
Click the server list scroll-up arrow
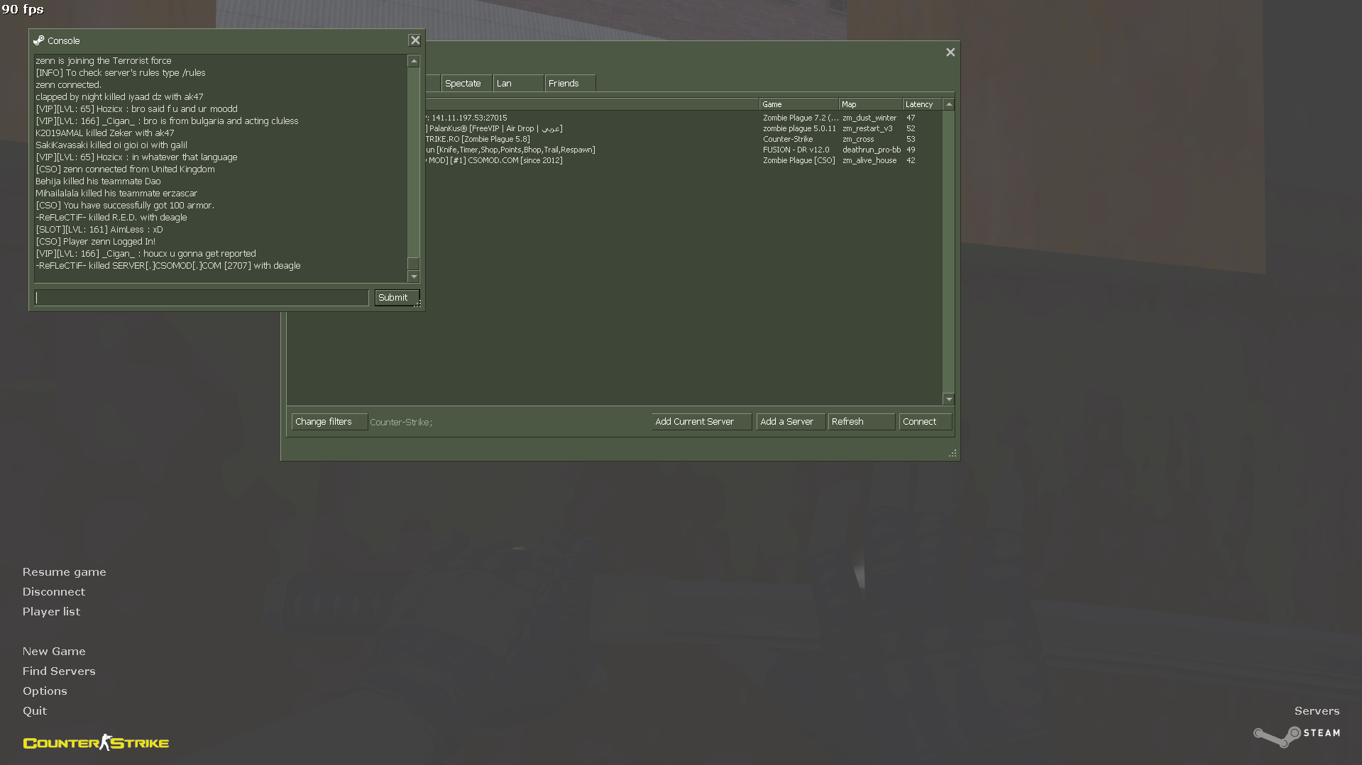pyautogui.click(x=948, y=104)
